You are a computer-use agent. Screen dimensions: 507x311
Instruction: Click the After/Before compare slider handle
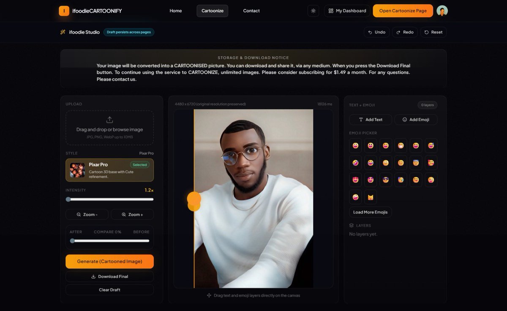tap(72, 241)
